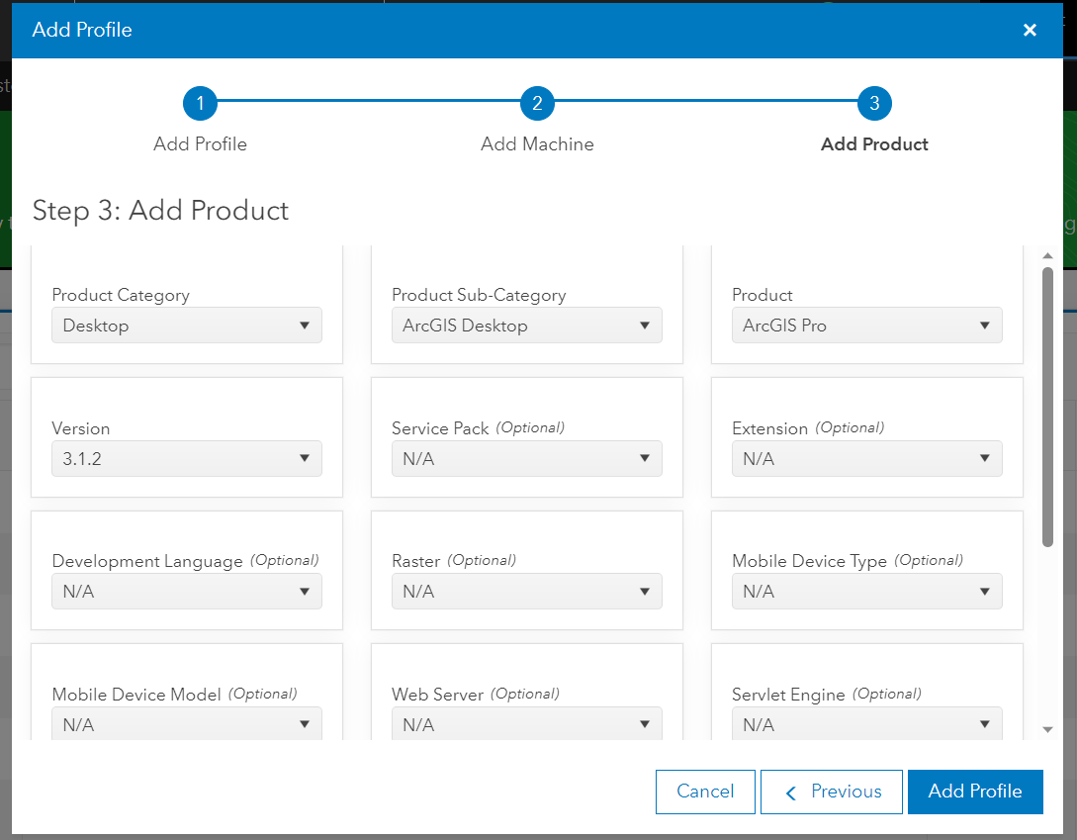Expand the Service Pack dropdown
The height and width of the screenshot is (840, 1077).
pos(526,459)
